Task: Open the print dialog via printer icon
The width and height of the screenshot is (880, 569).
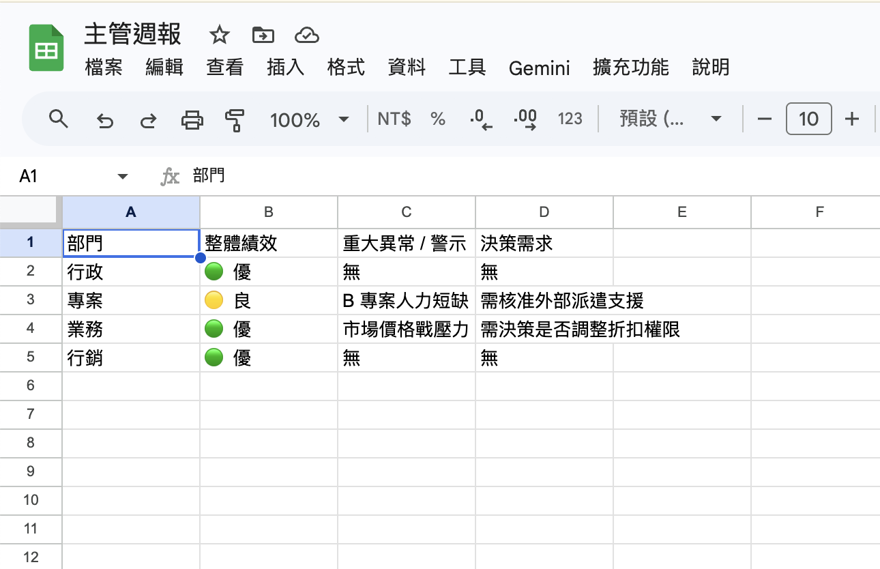Action: coord(192,119)
